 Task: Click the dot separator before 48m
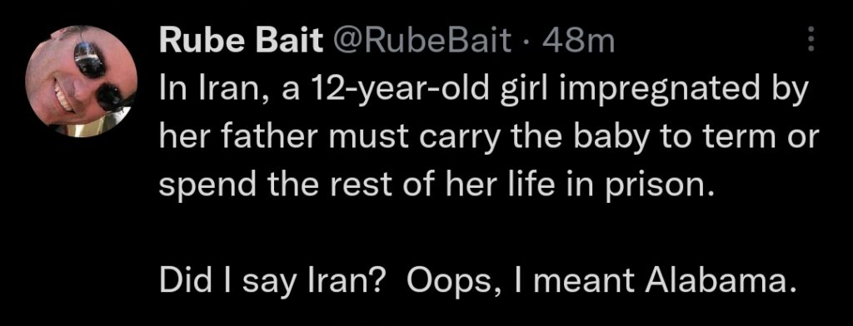pyautogui.click(x=526, y=42)
